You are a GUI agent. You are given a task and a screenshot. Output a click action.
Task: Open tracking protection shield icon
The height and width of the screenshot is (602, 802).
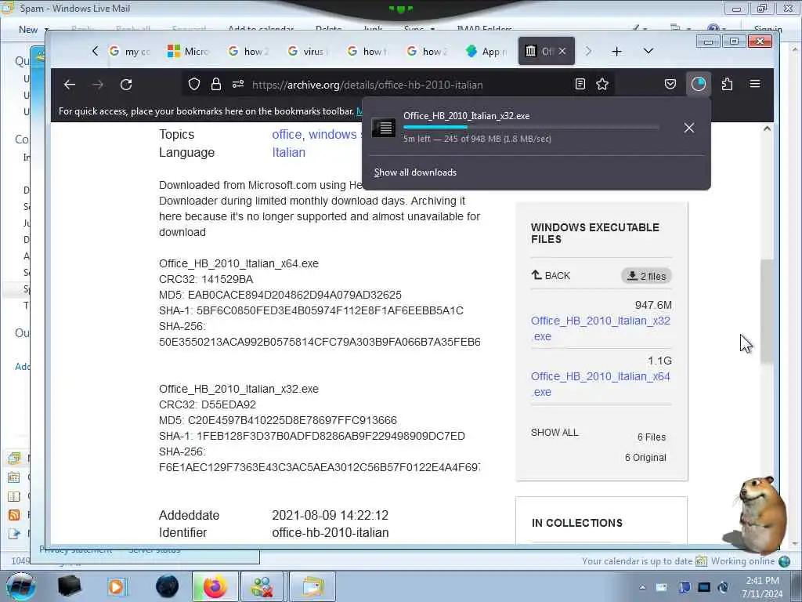[x=194, y=85]
